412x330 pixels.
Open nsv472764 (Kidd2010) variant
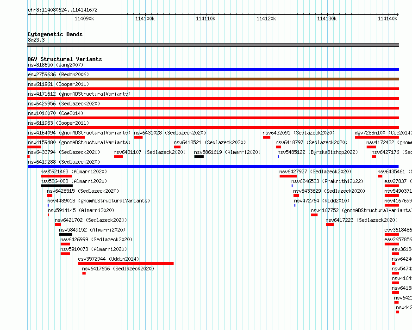point(322,201)
